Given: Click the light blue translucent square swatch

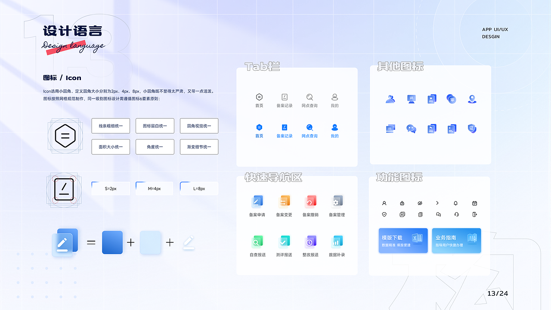Looking at the screenshot, I should point(151,242).
